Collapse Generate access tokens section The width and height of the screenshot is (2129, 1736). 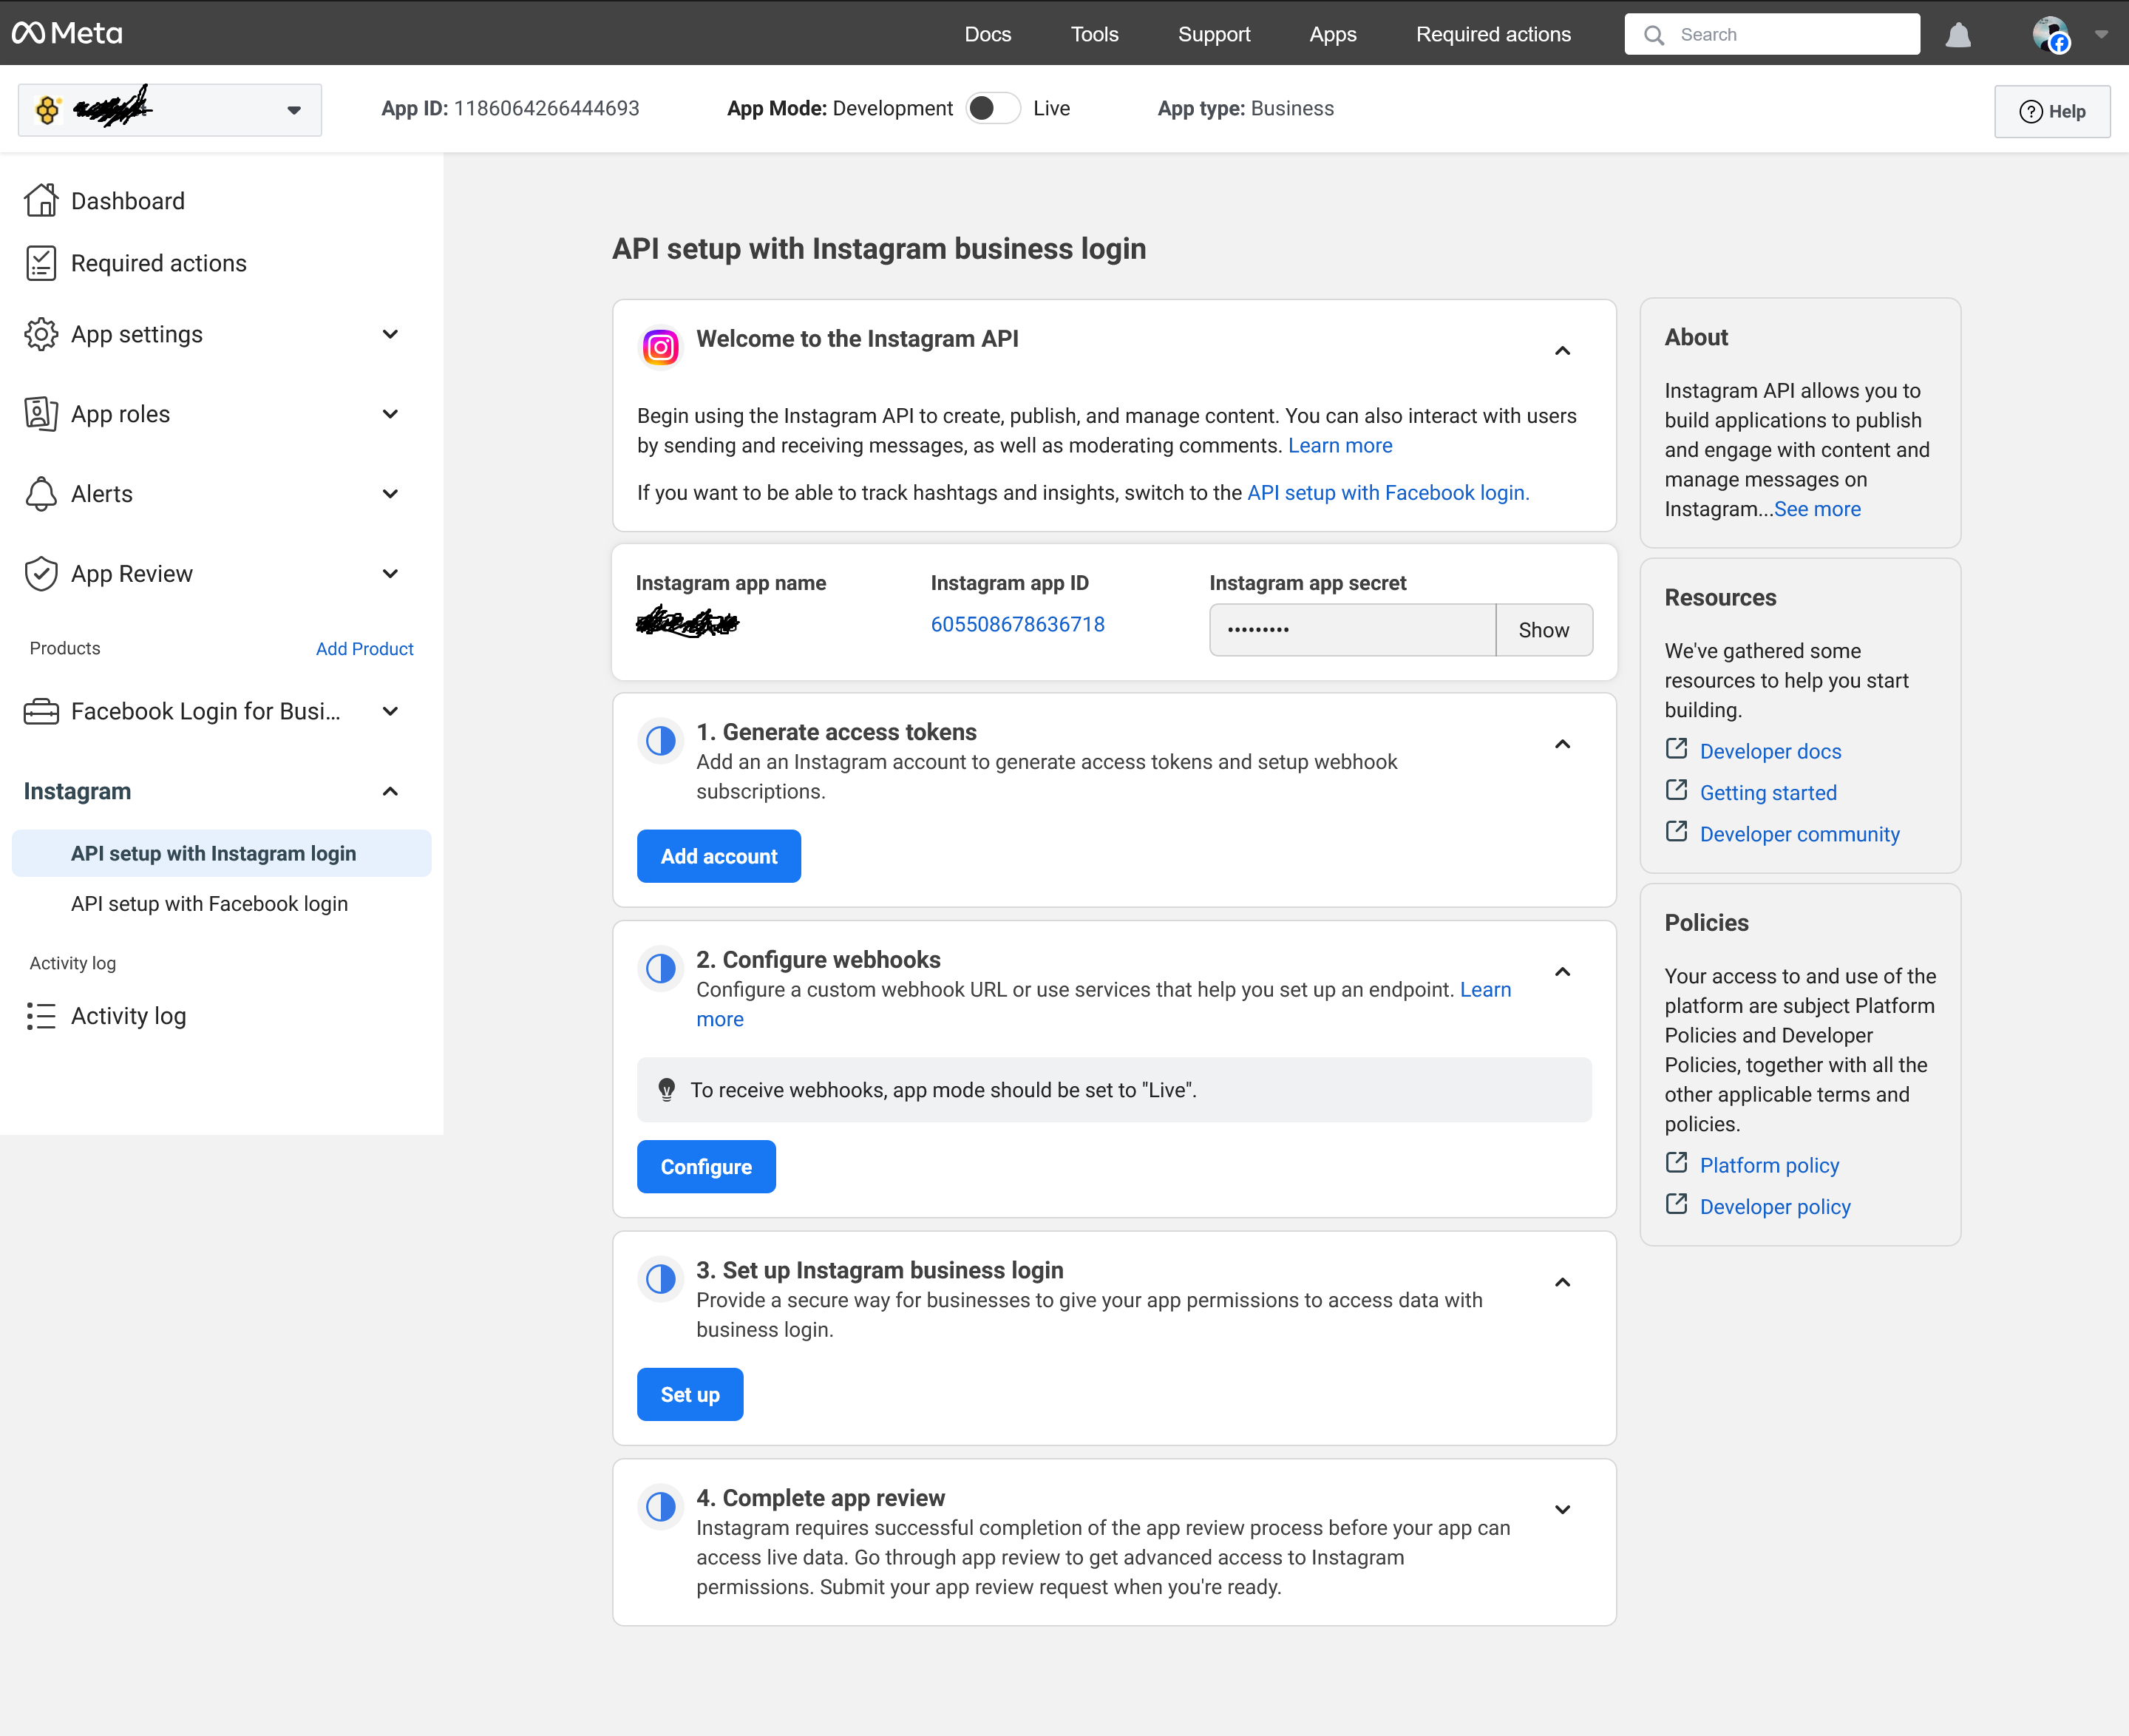click(1562, 744)
